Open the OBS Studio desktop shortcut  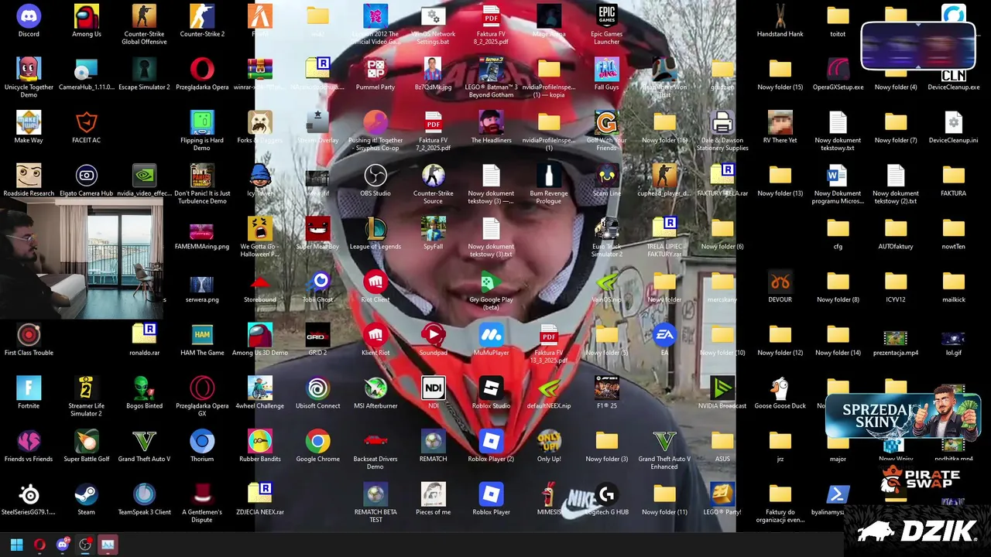(x=375, y=180)
